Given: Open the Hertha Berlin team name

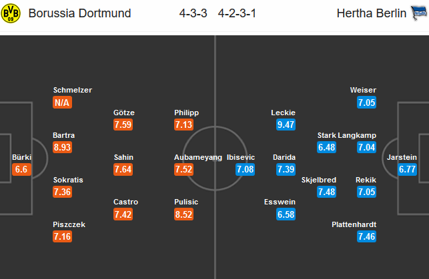Looking at the screenshot, I should tap(371, 13).
